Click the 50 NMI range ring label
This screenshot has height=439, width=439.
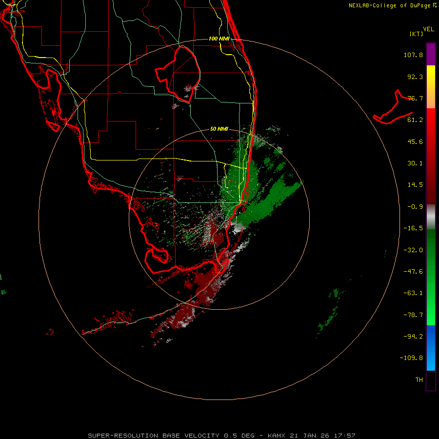219,129
